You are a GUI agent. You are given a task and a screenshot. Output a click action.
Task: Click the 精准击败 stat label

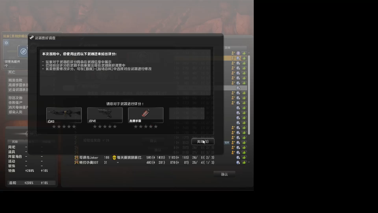pos(15,80)
